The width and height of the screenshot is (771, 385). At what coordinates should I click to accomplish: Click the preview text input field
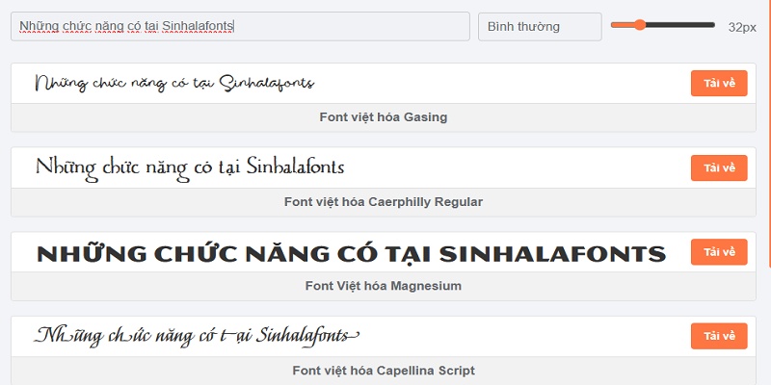240,27
